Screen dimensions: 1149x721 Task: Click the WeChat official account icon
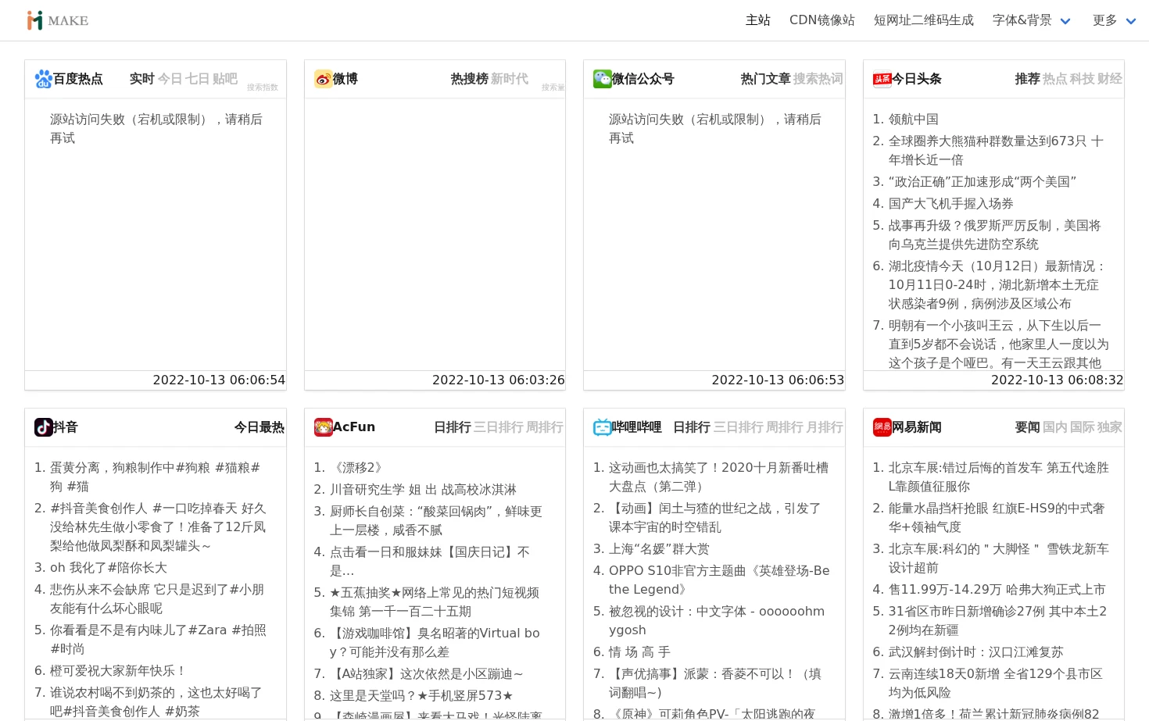603,79
